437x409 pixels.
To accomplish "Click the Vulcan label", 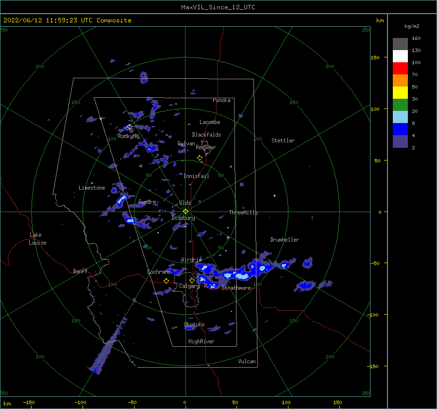I will click(x=247, y=361).
